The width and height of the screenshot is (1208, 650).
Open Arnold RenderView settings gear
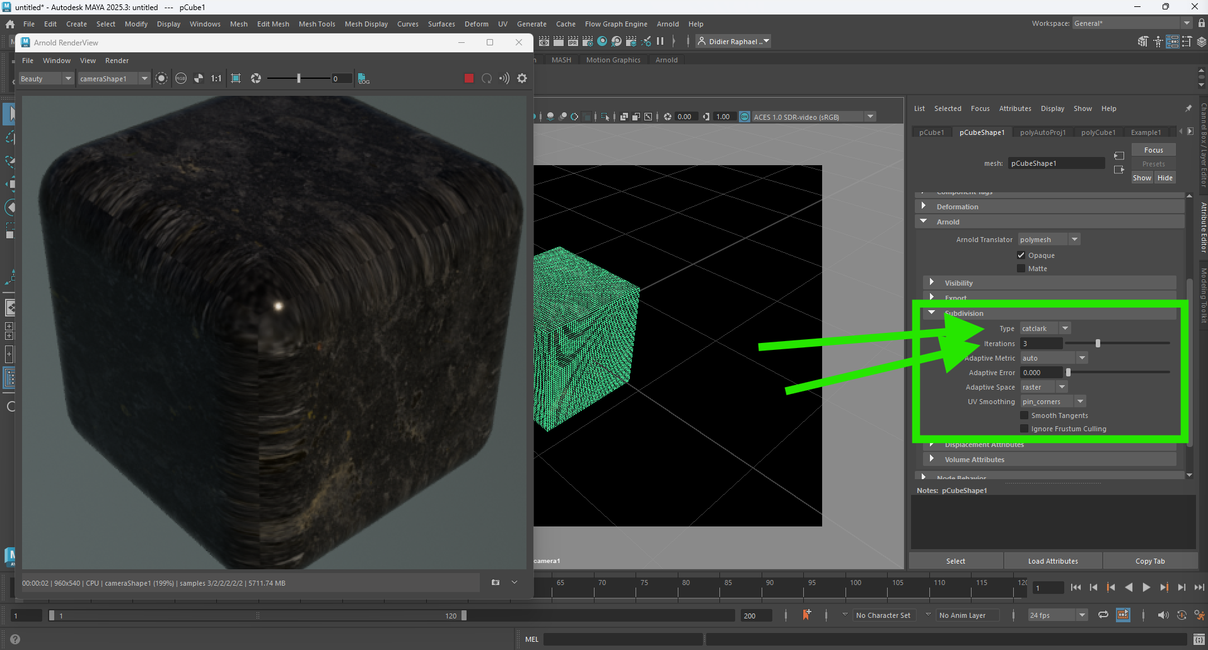[x=522, y=78]
